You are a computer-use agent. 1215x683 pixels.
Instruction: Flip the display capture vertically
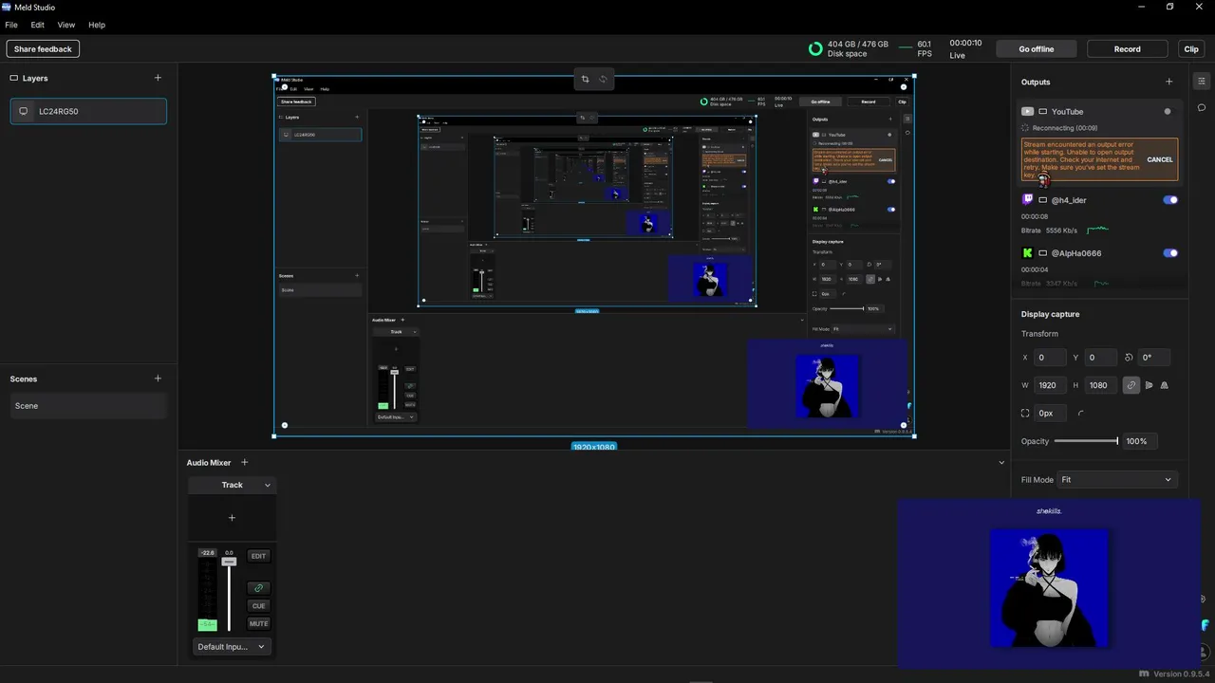coord(1165,385)
